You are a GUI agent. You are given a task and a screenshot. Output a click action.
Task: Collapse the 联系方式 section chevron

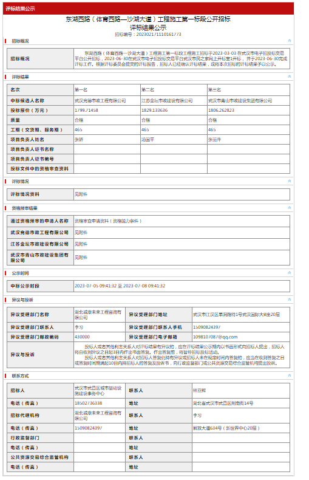[x=289, y=375]
